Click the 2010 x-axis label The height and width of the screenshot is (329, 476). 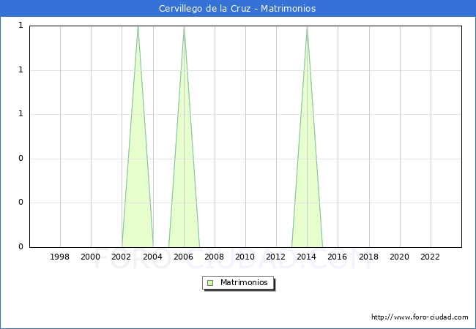click(x=245, y=257)
